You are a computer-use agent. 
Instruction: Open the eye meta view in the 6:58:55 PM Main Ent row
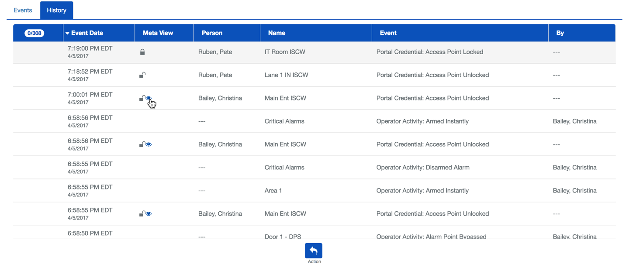[x=149, y=214]
